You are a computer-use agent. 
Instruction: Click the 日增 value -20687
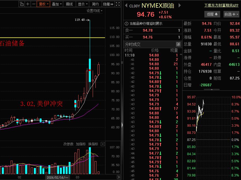pyautogui.click(x=205, y=85)
